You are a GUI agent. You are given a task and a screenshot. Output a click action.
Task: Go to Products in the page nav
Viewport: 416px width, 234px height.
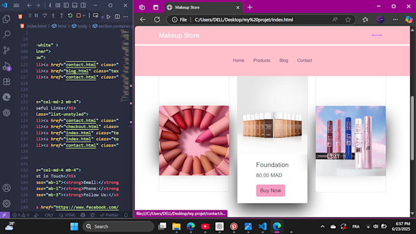click(x=262, y=60)
